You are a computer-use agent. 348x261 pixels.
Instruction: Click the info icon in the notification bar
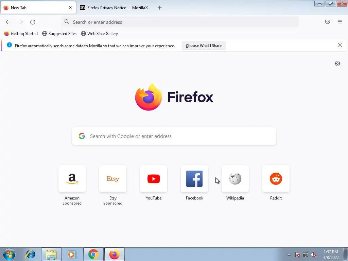[9, 45]
